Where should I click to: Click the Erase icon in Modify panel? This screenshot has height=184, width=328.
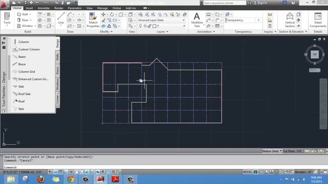(104, 20)
